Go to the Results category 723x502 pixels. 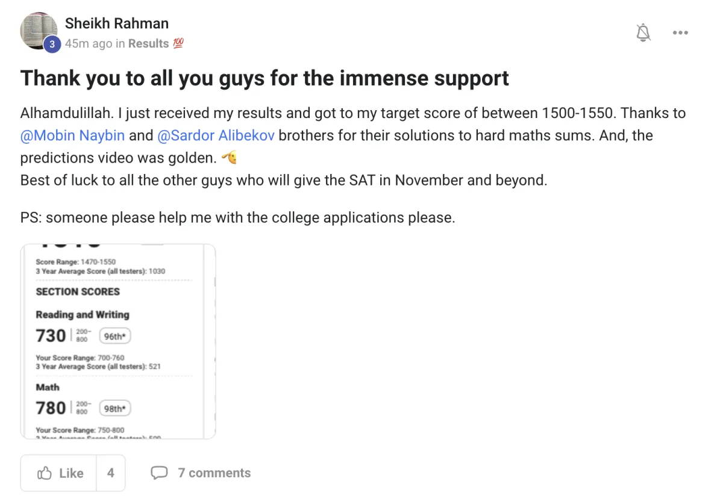coord(148,43)
